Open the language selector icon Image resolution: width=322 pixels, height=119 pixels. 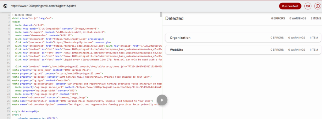tap(308, 6)
